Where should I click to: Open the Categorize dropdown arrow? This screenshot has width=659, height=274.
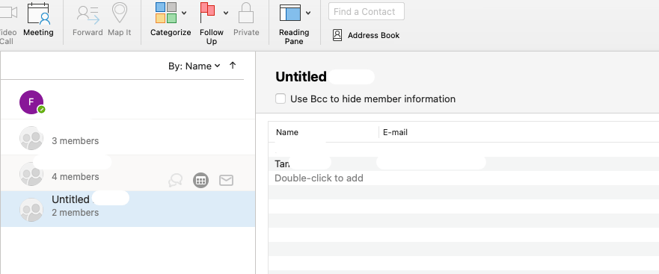point(184,13)
